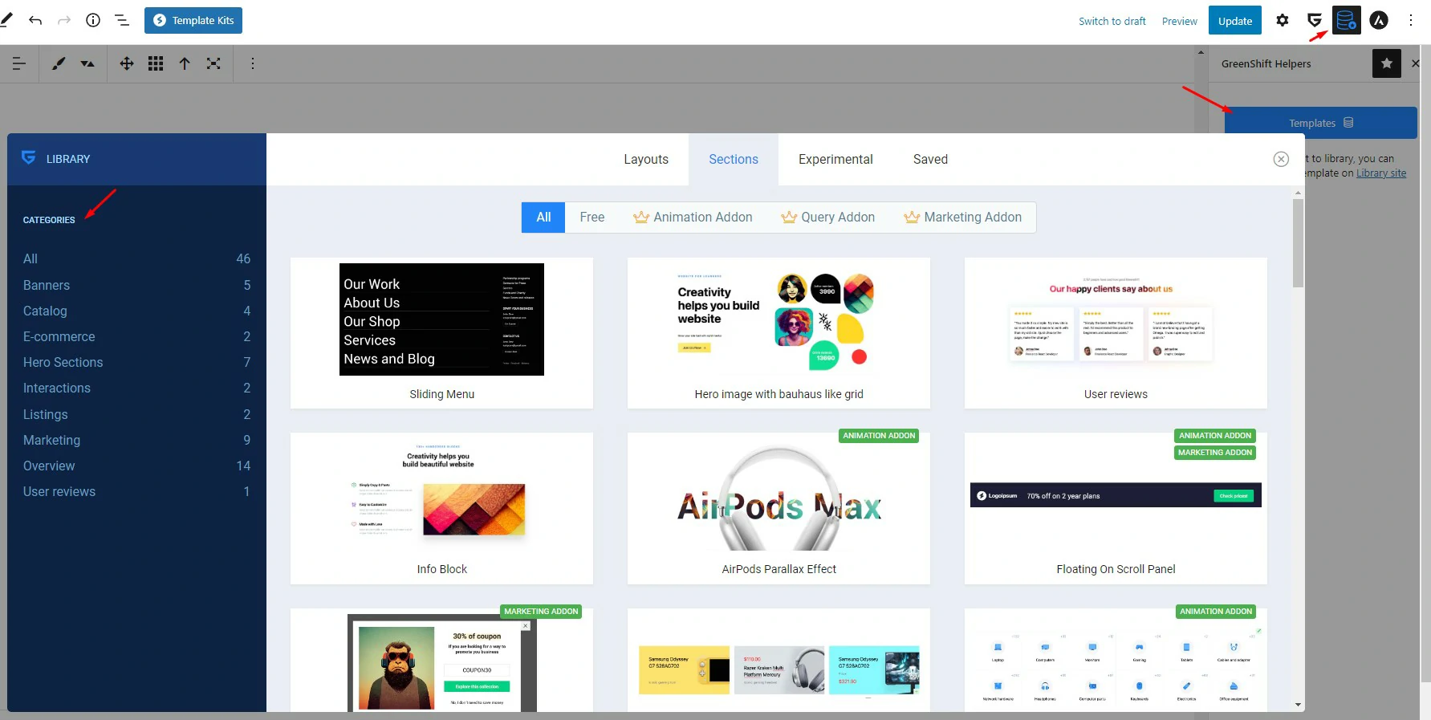Select the brush style icon in block toolbar
Image resolution: width=1431 pixels, height=720 pixels.
click(59, 63)
